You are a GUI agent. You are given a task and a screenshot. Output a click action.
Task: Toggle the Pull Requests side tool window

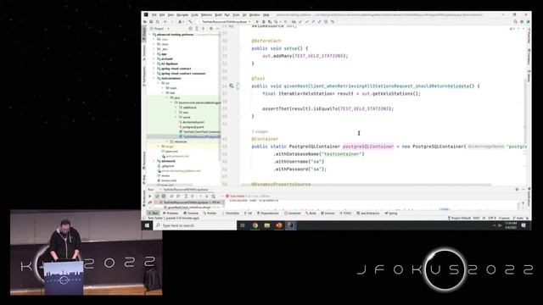pos(144,76)
